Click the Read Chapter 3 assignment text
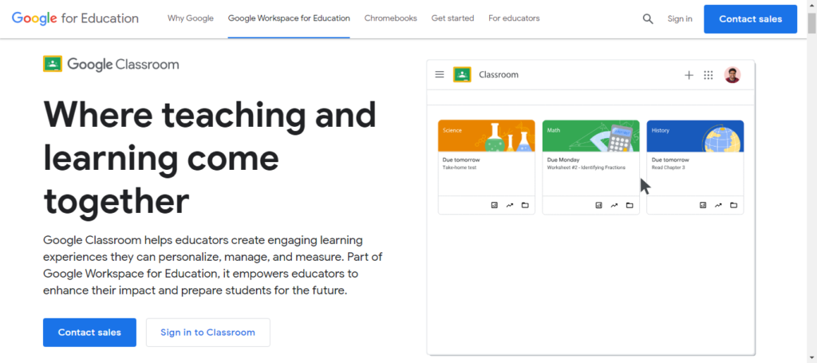 coord(669,168)
